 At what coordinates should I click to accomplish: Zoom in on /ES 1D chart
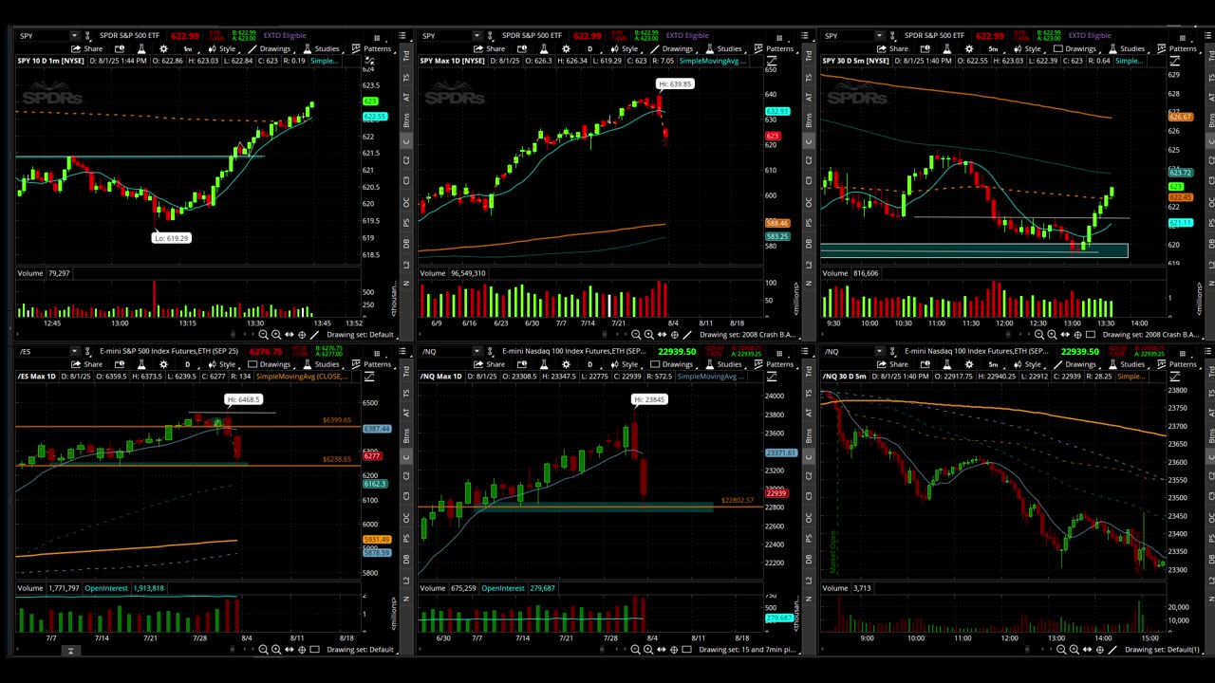pos(276,650)
